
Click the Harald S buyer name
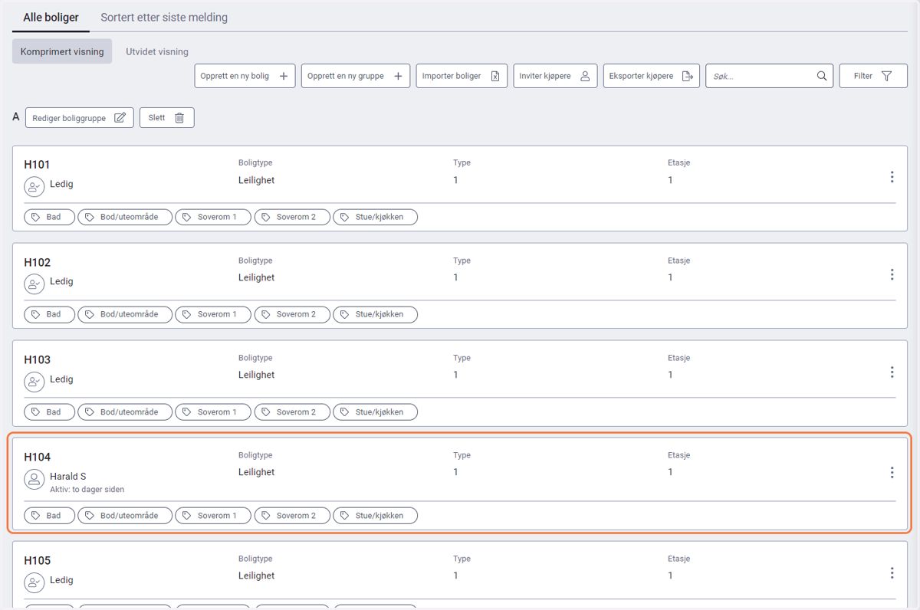[x=68, y=476]
